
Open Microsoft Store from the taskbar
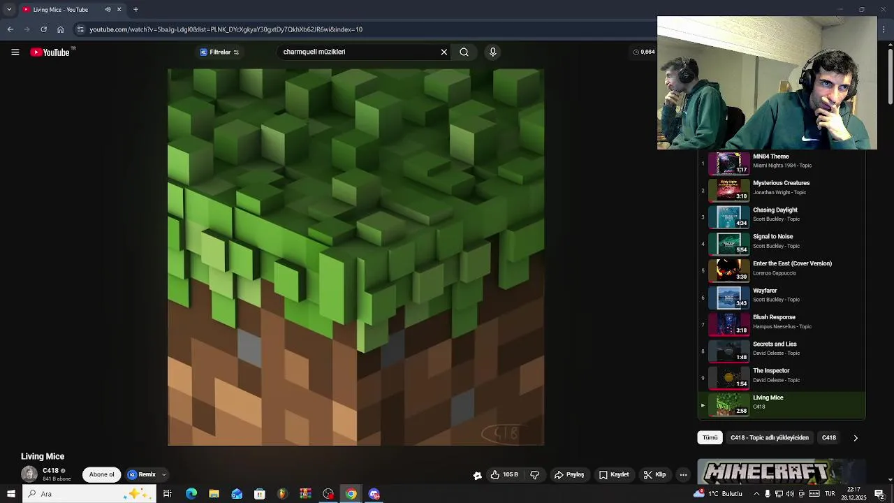(x=260, y=494)
